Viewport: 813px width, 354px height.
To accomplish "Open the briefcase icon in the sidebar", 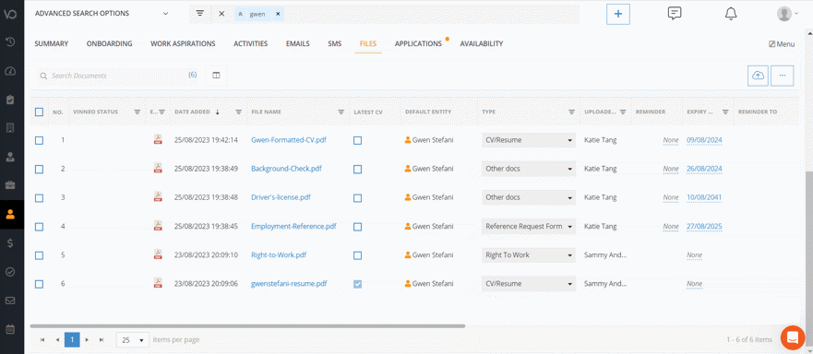I will click(x=10, y=185).
